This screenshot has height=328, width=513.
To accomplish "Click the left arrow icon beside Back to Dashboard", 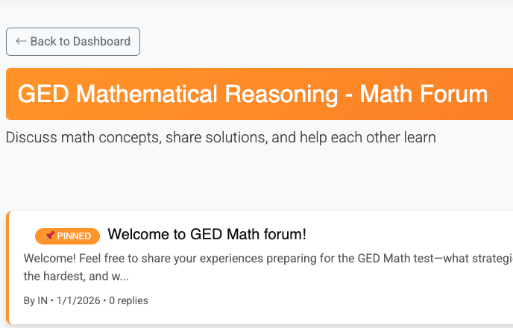I will click(21, 42).
